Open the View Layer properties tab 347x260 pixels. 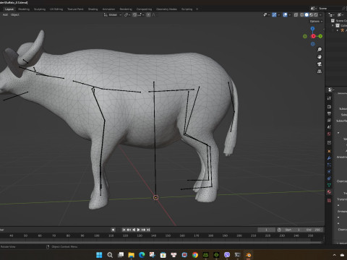click(x=329, y=120)
